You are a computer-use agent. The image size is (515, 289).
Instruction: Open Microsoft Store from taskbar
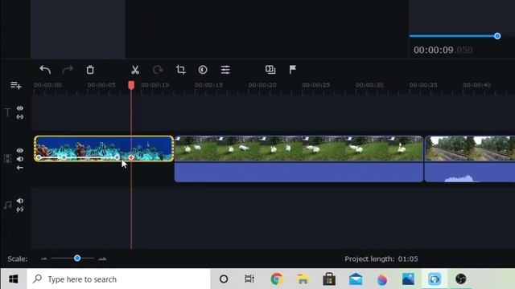pos(329,279)
